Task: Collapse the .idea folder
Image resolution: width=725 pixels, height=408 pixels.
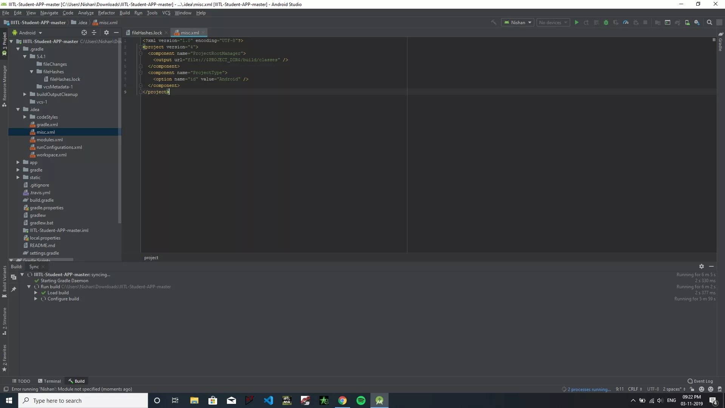Action: point(18,110)
